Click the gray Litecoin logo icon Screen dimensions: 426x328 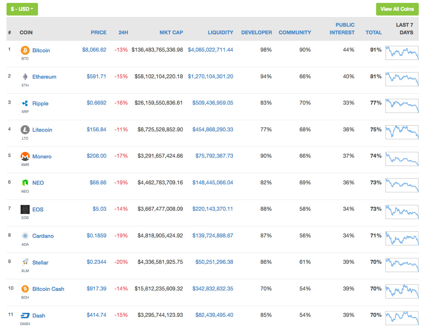25,130
